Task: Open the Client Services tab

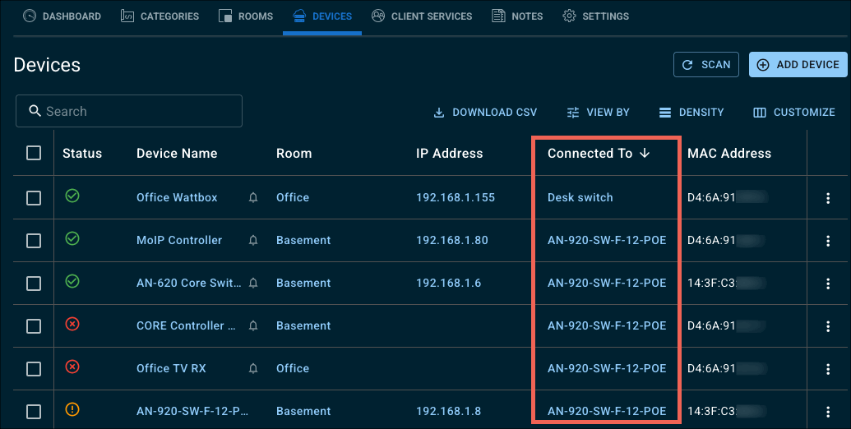Action: pos(422,16)
